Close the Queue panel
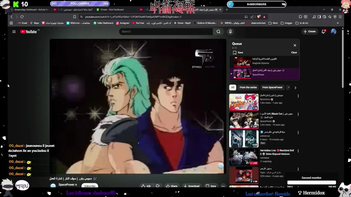Viewport: 351px width, 197px height. (x=295, y=45)
